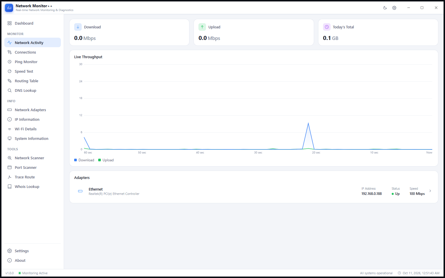Click the Network Activity pulse icon
This screenshot has height=278, width=445.
pyautogui.click(x=10, y=43)
